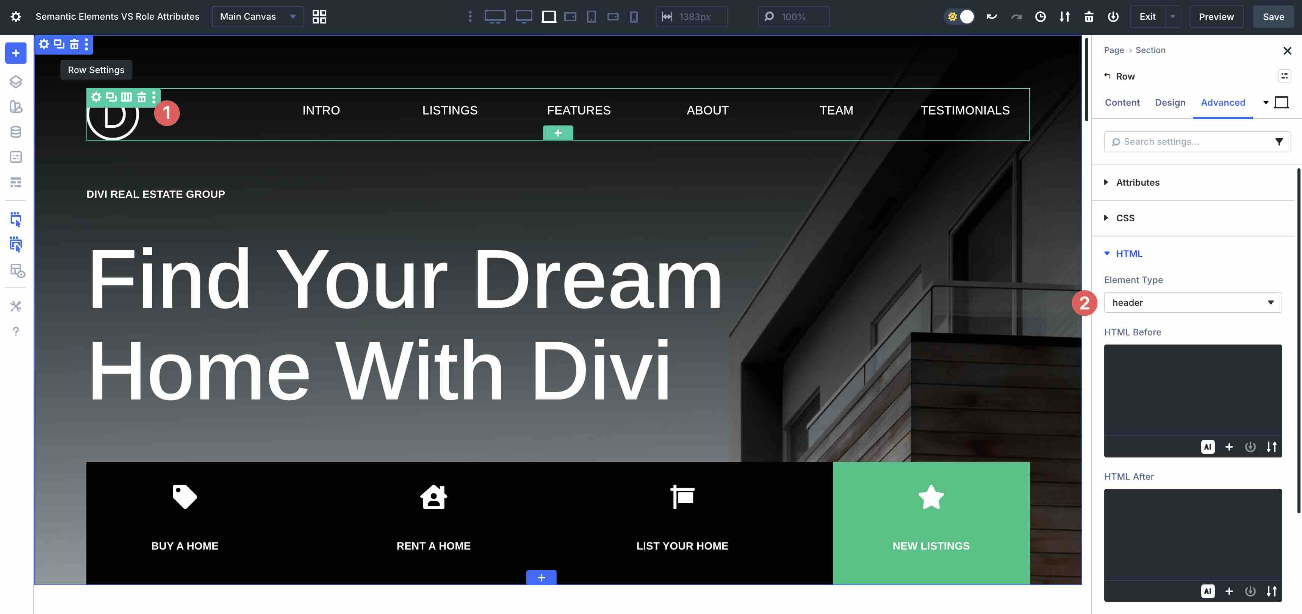
Task: Click the blue add element plus icon
Action: 16,53
